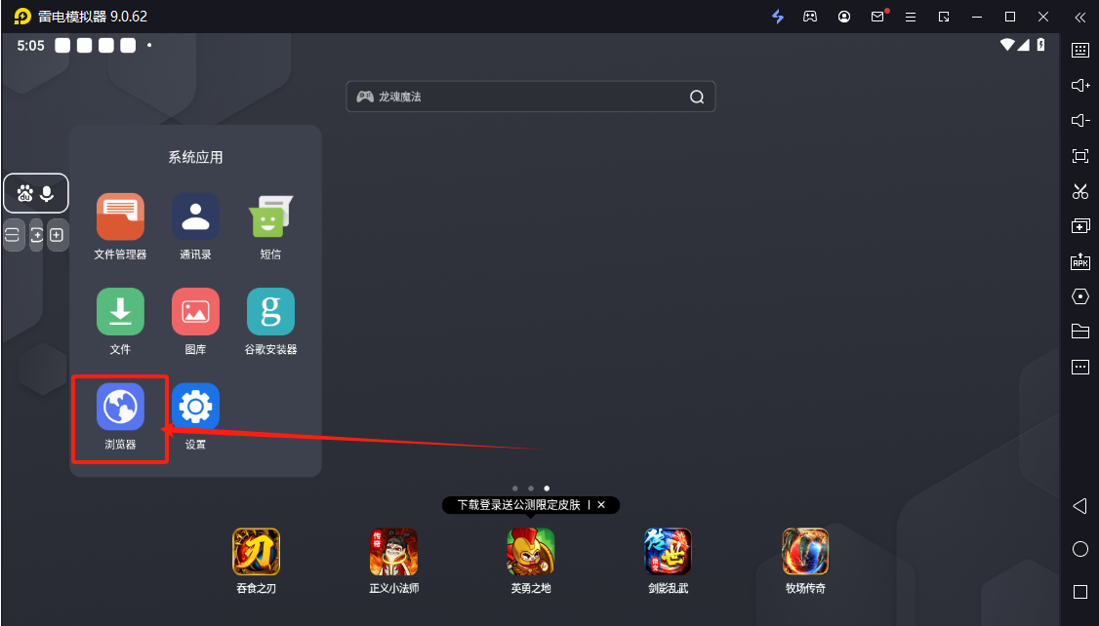The height and width of the screenshot is (626, 1099).
Task: Open the 浏览器 browser app
Action: [x=121, y=407]
